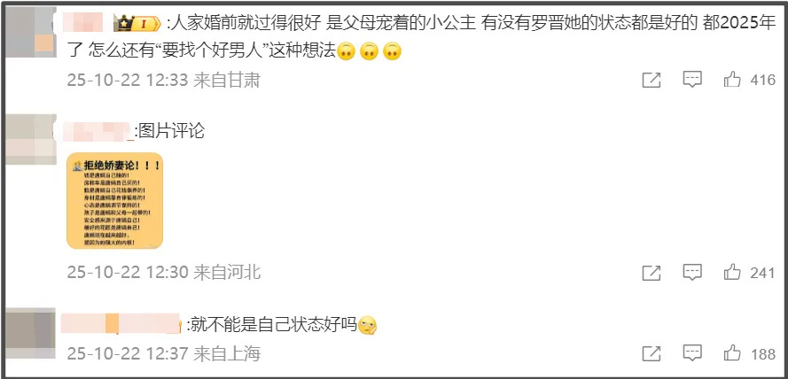The height and width of the screenshot is (379, 788).
Task: View avatar of the first commenter
Action: 31,32
